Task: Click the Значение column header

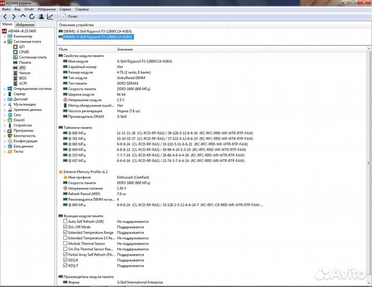Action: pos(125,49)
